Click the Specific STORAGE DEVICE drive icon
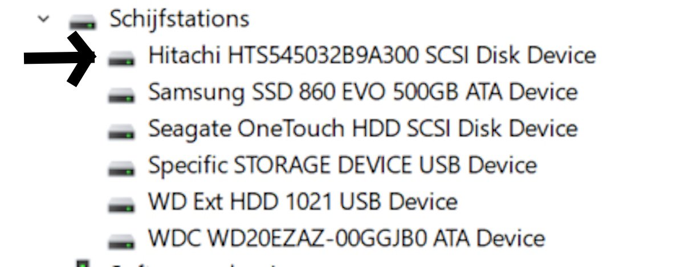684x267 pixels. [x=121, y=167]
